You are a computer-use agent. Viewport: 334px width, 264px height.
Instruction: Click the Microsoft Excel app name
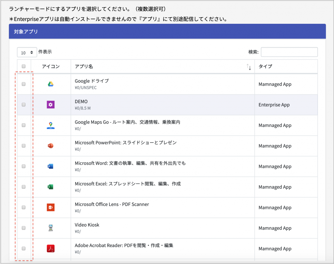(x=128, y=184)
